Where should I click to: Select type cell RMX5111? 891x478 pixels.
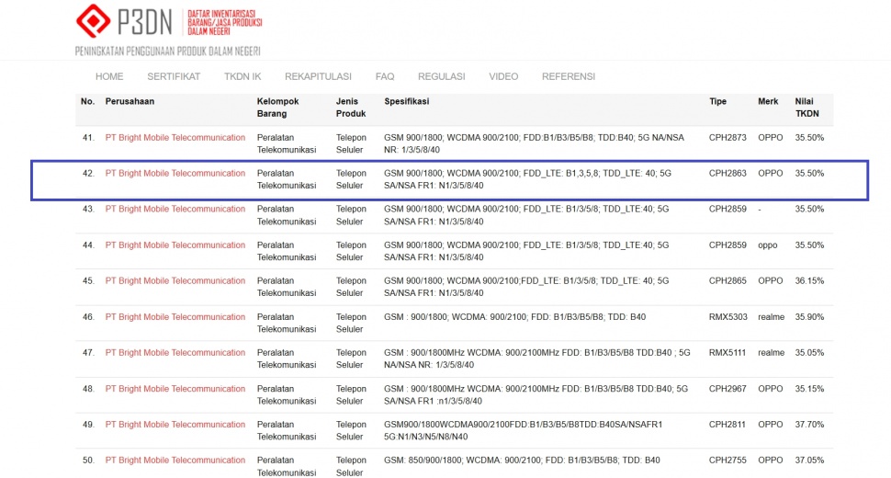(x=727, y=353)
